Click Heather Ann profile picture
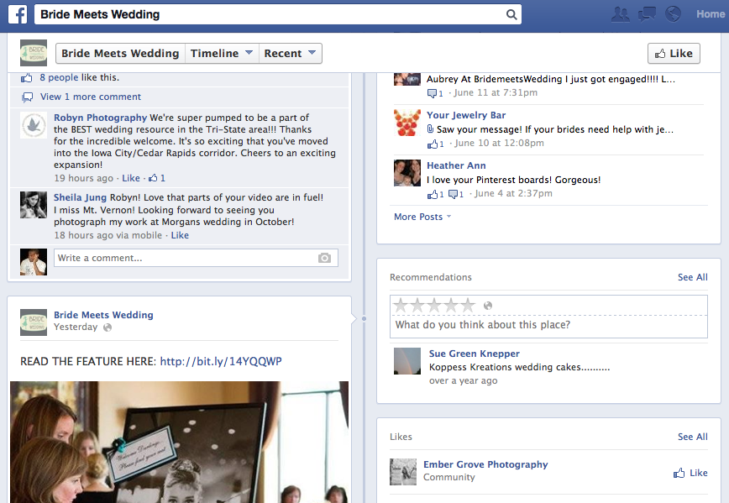This screenshot has height=503, width=729. pyautogui.click(x=407, y=173)
